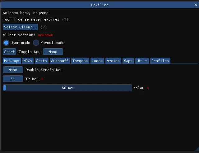Image resolution: width=199 pixels, height=153 pixels.
Task: Open the NPCs tab
Action: click(28, 61)
